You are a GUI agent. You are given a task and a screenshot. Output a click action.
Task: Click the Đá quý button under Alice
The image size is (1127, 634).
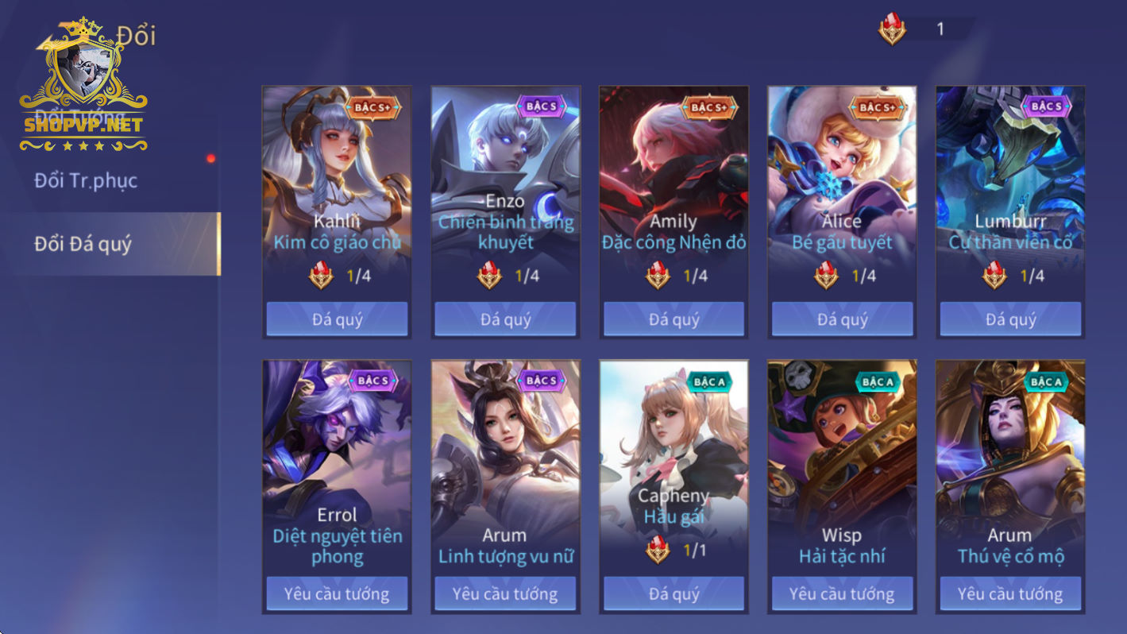pos(842,319)
